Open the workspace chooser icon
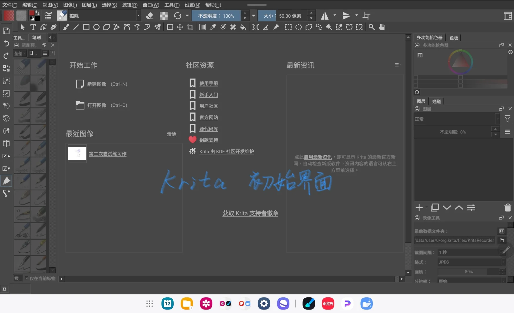 pos(508,16)
